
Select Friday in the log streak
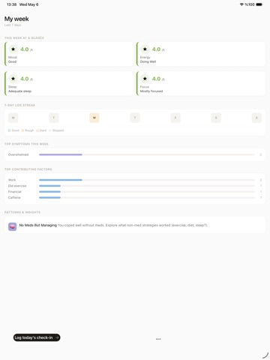pos(175,118)
